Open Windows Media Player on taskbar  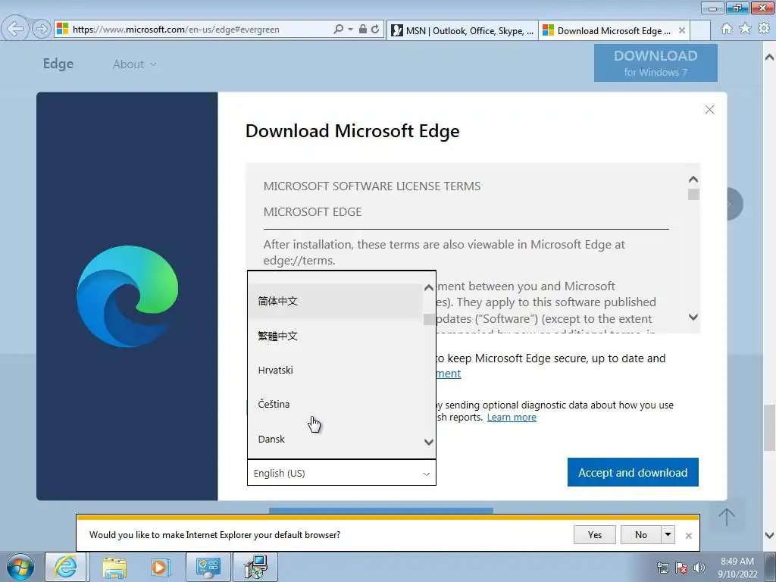(161, 567)
